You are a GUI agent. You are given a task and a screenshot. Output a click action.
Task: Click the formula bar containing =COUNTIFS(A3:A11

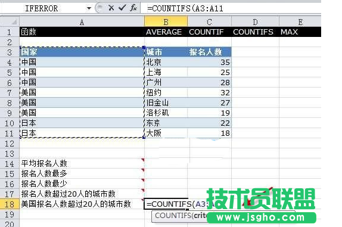point(231,8)
